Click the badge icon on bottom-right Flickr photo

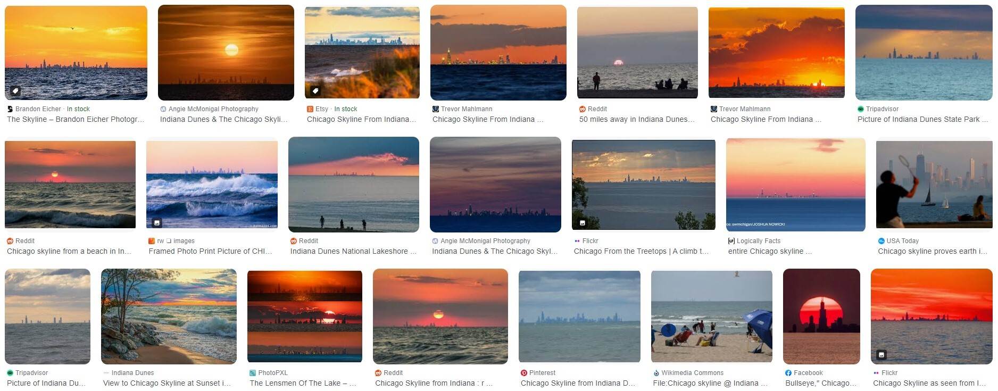(881, 355)
